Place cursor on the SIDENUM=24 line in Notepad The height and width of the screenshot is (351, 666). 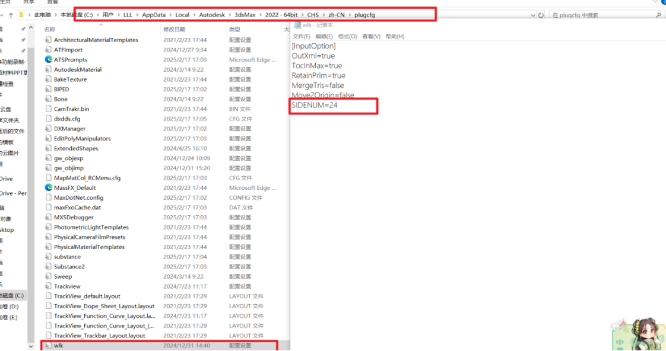click(x=315, y=106)
